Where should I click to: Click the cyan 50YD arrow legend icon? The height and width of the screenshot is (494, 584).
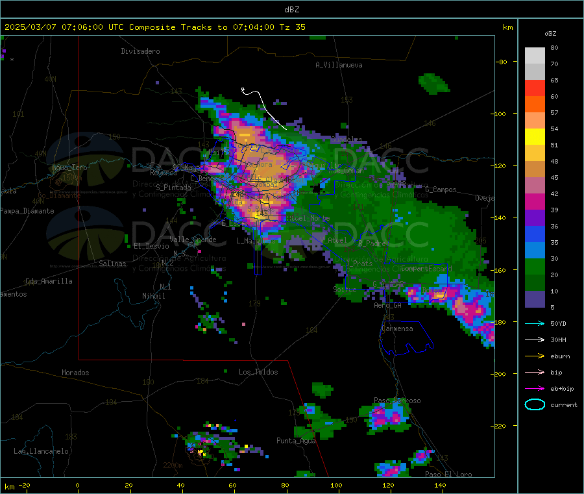535,323
